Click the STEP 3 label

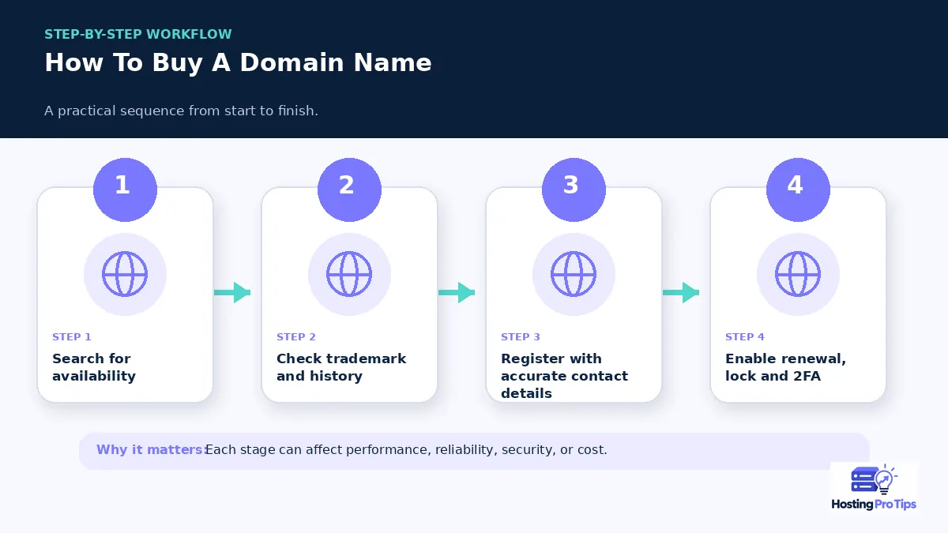pyautogui.click(x=521, y=336)
